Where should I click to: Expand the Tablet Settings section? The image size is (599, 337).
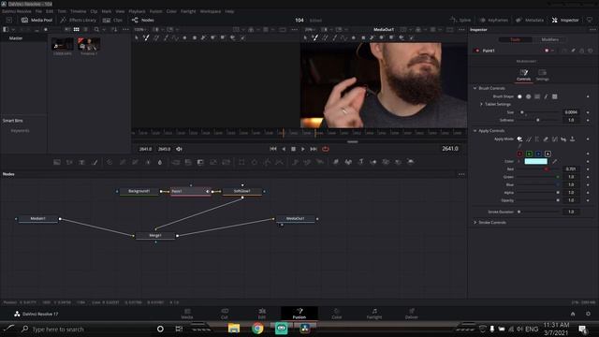481,104
